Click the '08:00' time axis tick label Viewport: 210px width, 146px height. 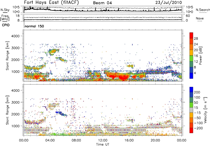(76, 140)
